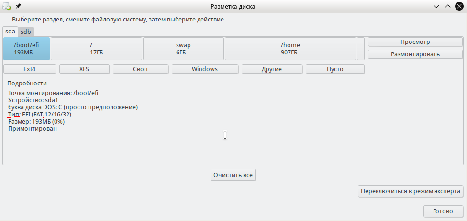
Task: Select the /home 907ГБ partition
Action: pyautogui.click(x=290, y=49)
